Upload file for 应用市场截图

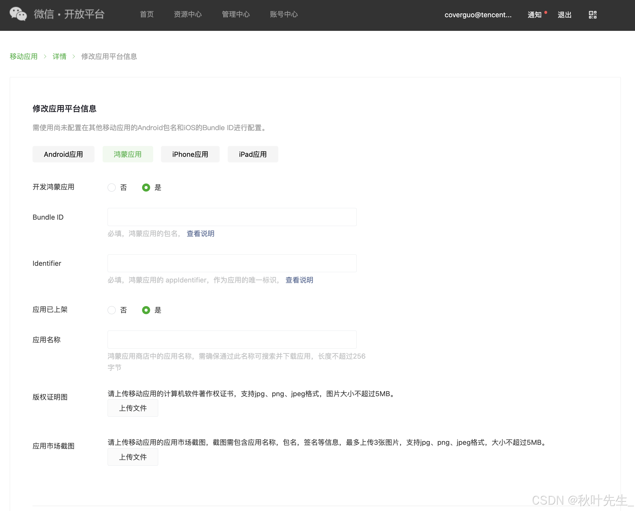point(133,457)
